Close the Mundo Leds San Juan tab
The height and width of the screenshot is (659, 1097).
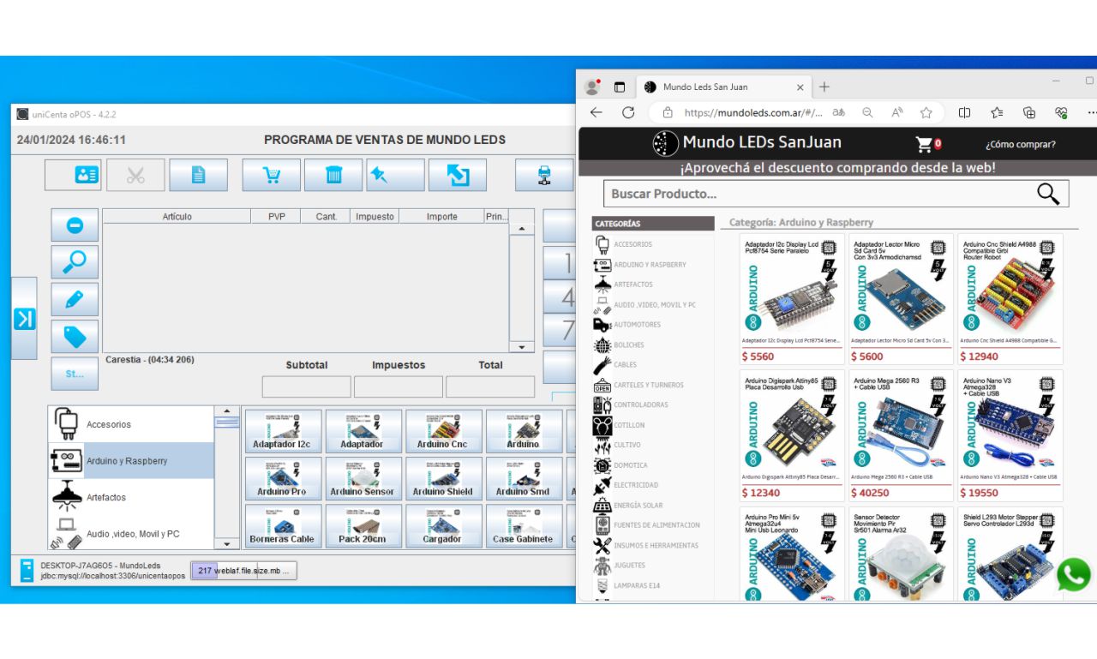pyautogui.click(x=800, y=87)
